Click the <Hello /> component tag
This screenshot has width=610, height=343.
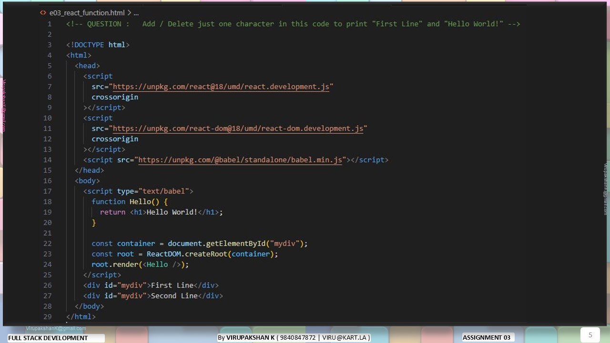pyautogui.click(x=162, y=265)
